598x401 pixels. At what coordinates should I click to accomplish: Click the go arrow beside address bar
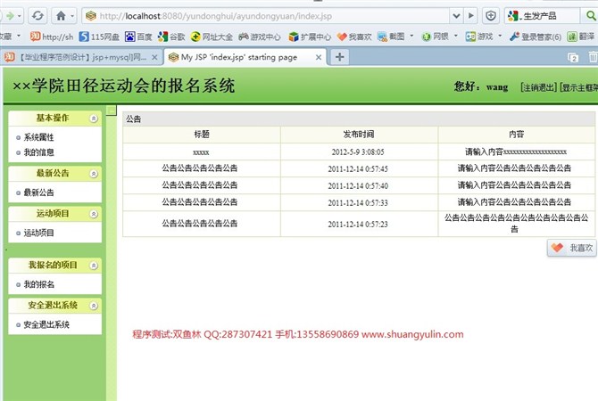point(471,16)
